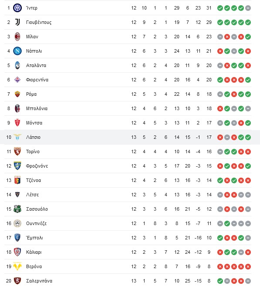Click Udinese's only green win indicator
Image resolution: width=260 pixels, height=286 pixels.
[x=227, y=223]
